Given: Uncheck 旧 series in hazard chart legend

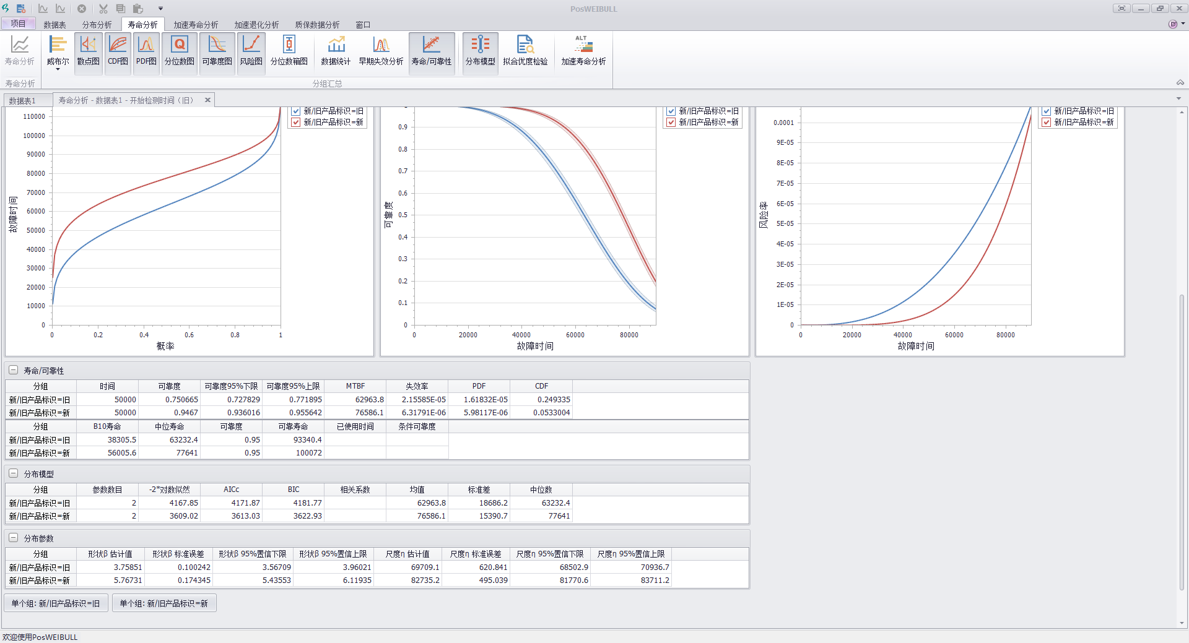Looking at the screenshot, I should [1047, 111].
